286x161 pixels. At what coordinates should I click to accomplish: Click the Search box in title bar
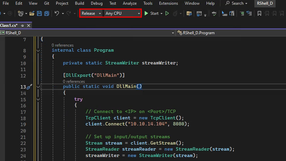237,3
